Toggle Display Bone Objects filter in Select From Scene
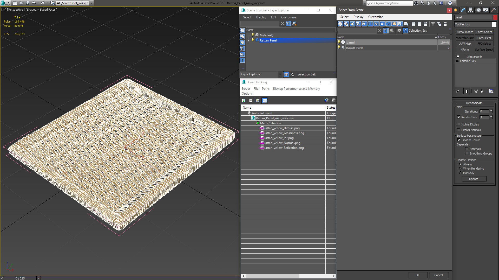This screenshot has height=280, width=499. [x=388, y=24]
